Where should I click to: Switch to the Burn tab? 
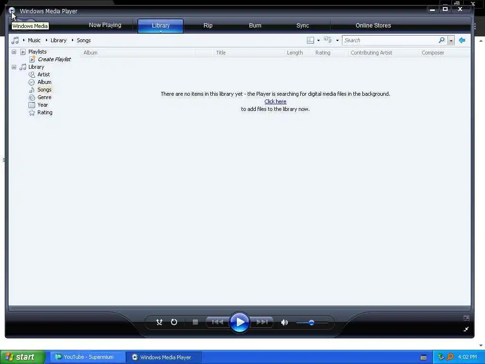click(x=255, y=26)
